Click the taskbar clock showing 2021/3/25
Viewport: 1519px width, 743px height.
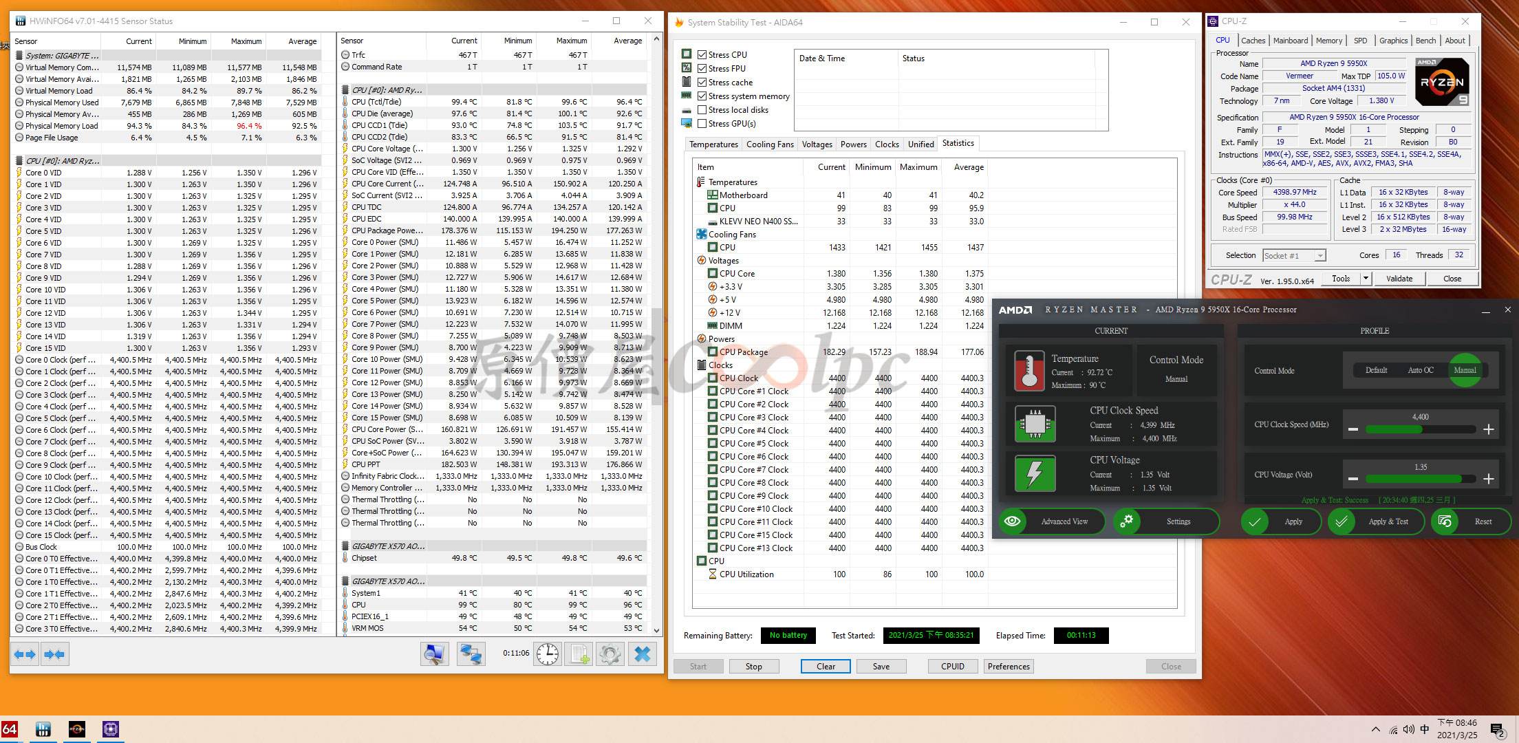coord(1457,729)
